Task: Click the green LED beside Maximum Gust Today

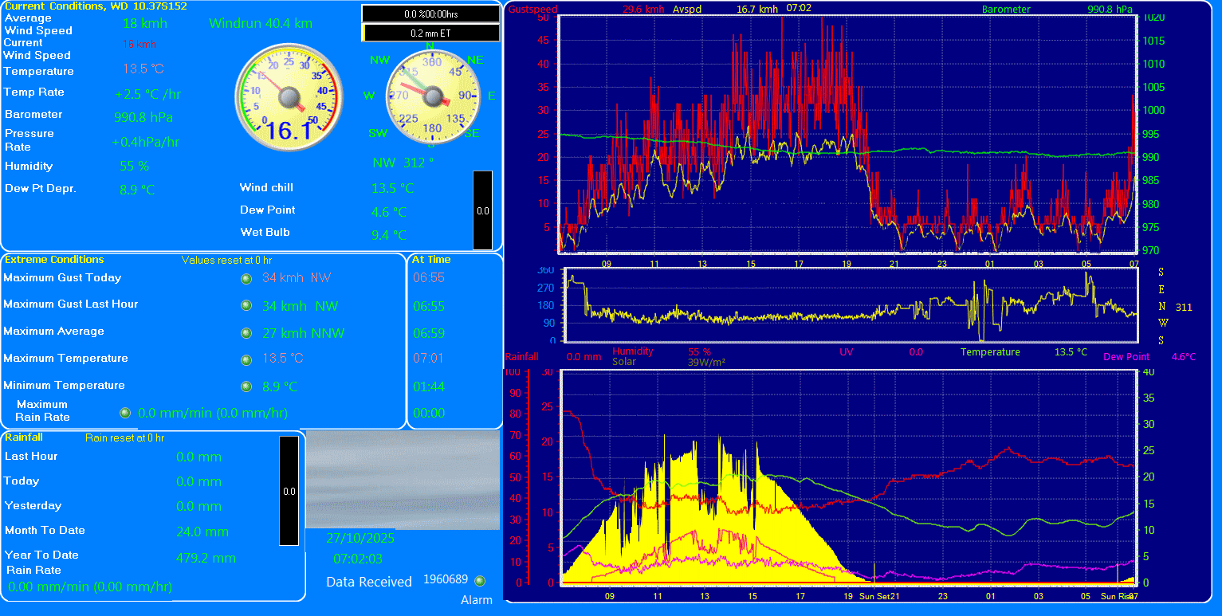Action: click(x=246, y=278)
